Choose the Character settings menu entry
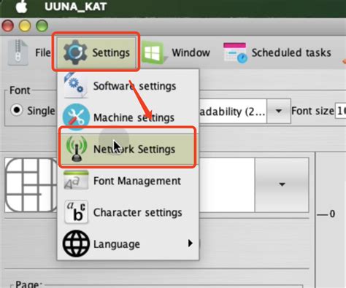 [128, 212]
